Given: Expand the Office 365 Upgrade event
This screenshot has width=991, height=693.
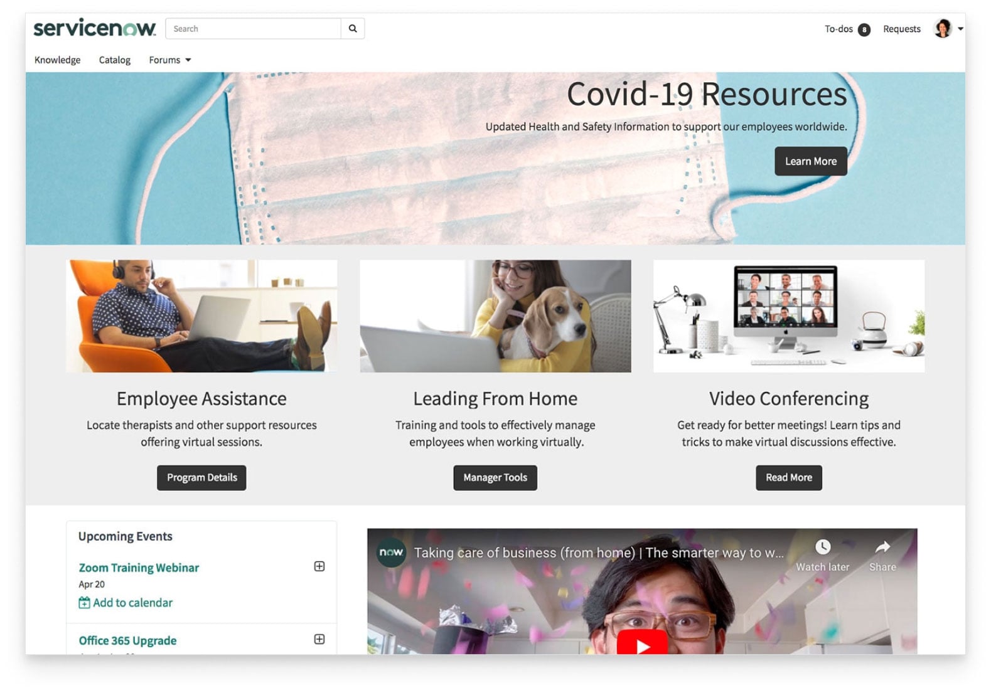Looking at the screenshot, I should (x=319, y=639).
